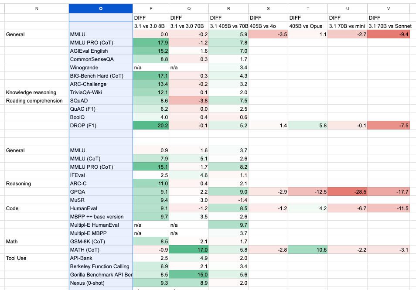Select column S header
416x290 pixels.
268,8
